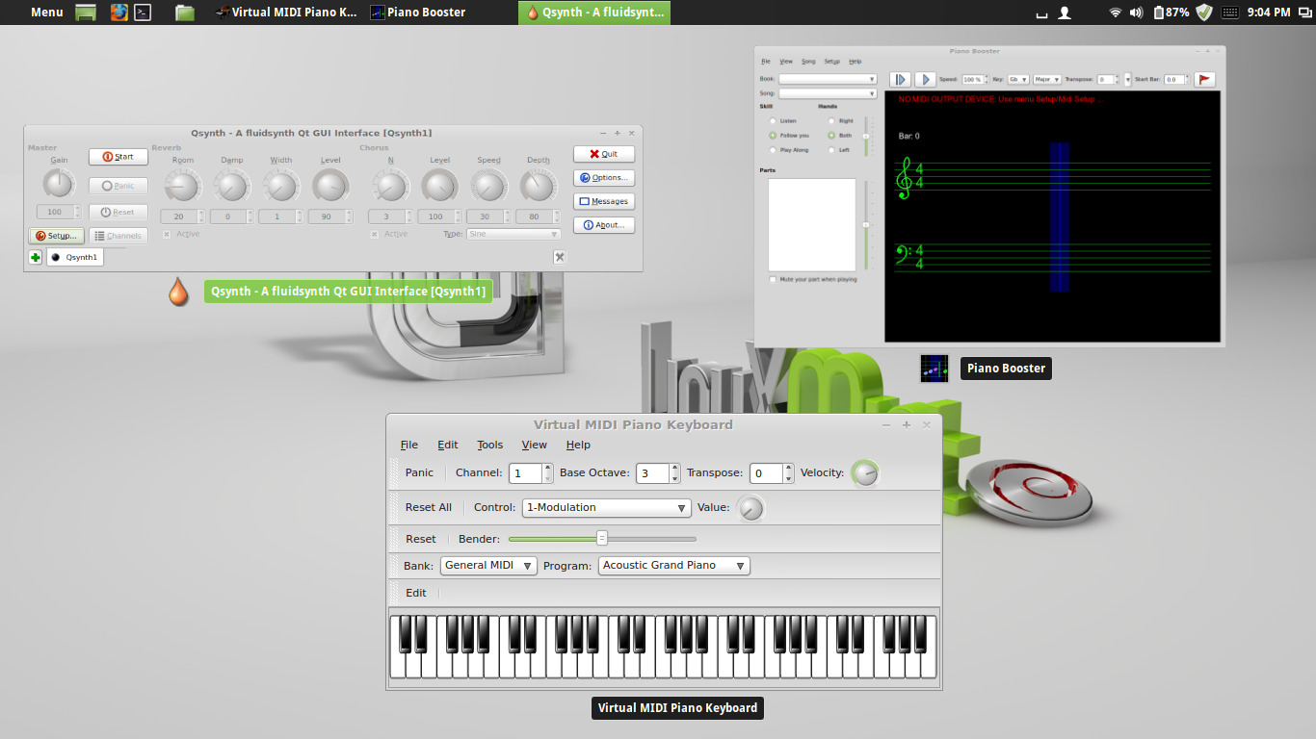This screenshot has width=1316, height=739.
Task: Open Program dropdown showing Acoustic Grand Piano
Action: pyautogui.click(x=674, y=566)
